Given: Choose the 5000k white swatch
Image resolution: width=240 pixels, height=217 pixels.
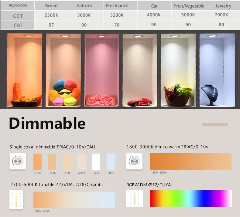Looking at the screenshot, I should 96,162.
